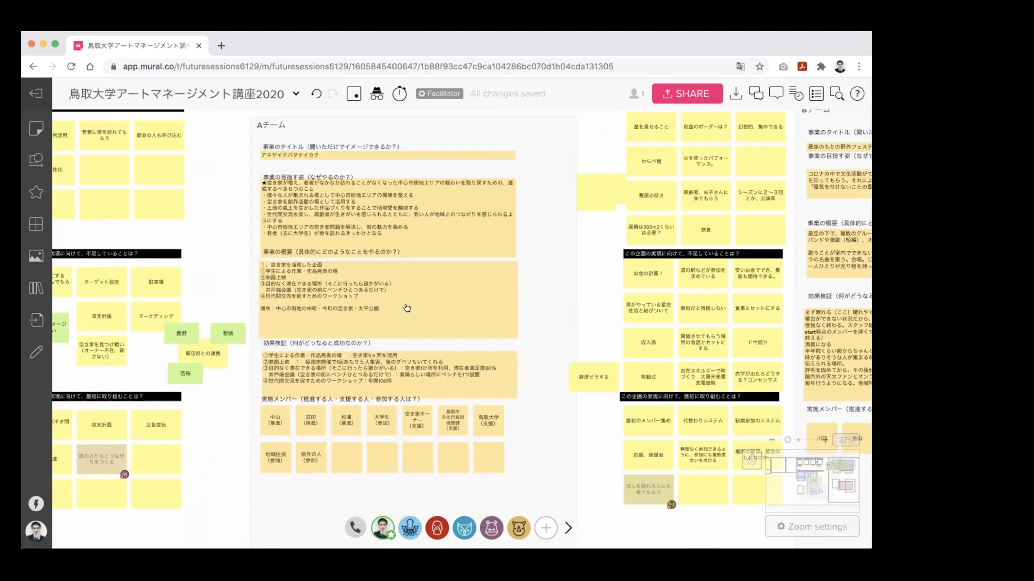Image resolution: width=1034 pixels, height=581 pixels.
Task: Open the outline square icon in toolbar
Action: pos(354,94)
